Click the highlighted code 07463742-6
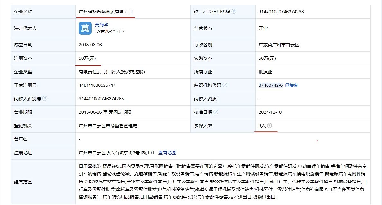This screenshot has width=382, height=205. tap(270, 85)
